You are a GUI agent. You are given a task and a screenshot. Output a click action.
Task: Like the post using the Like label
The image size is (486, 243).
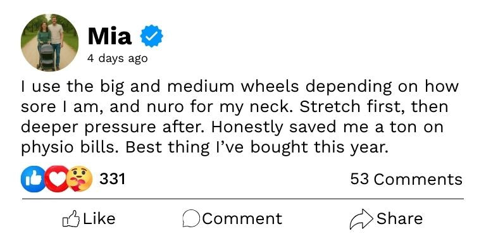[x=99, y=218]
